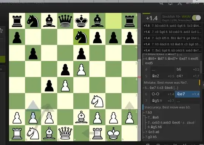Select the black queen on d8

[x=65, y=21]
